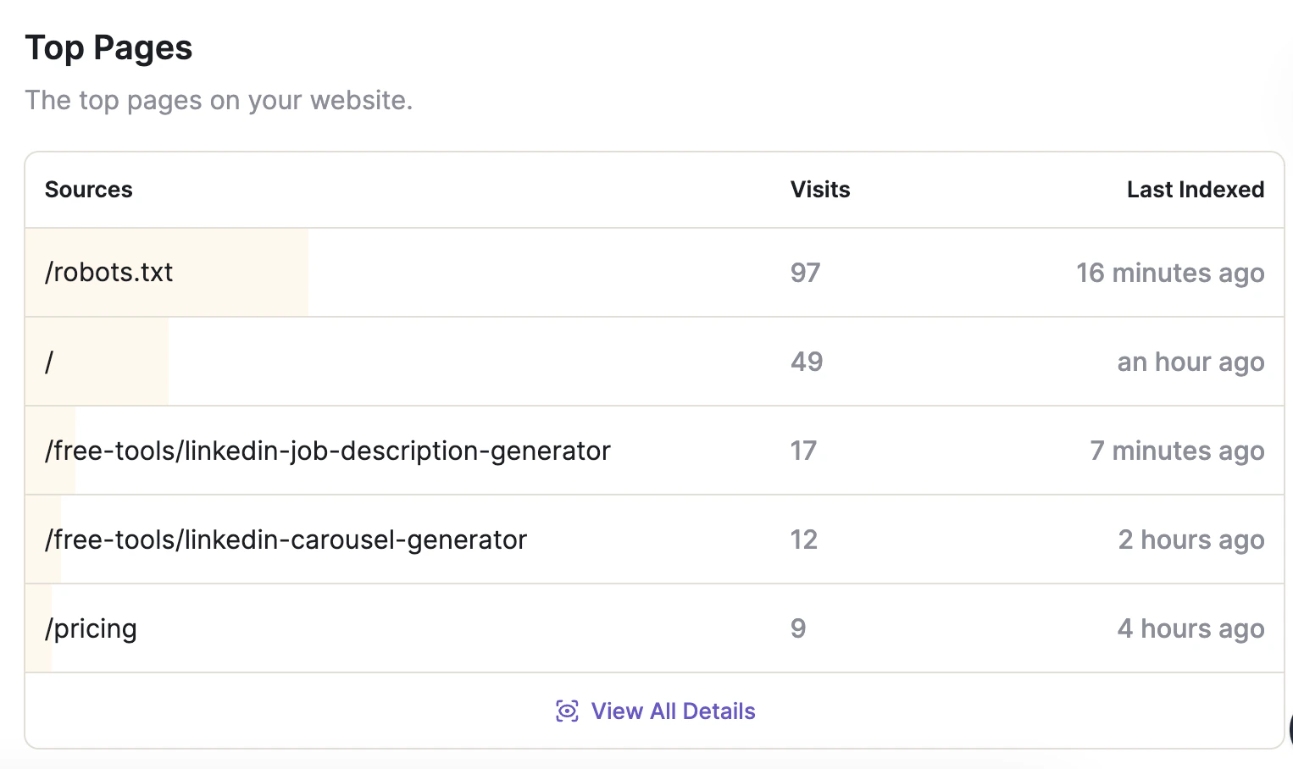1293x769 pixels.
Task: Click the Last Indexed column header
Action: pyautogui.click(x=1195, y=189)
